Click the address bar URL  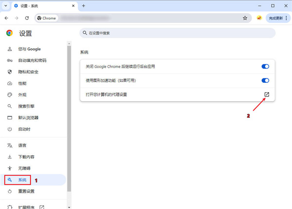85,18
